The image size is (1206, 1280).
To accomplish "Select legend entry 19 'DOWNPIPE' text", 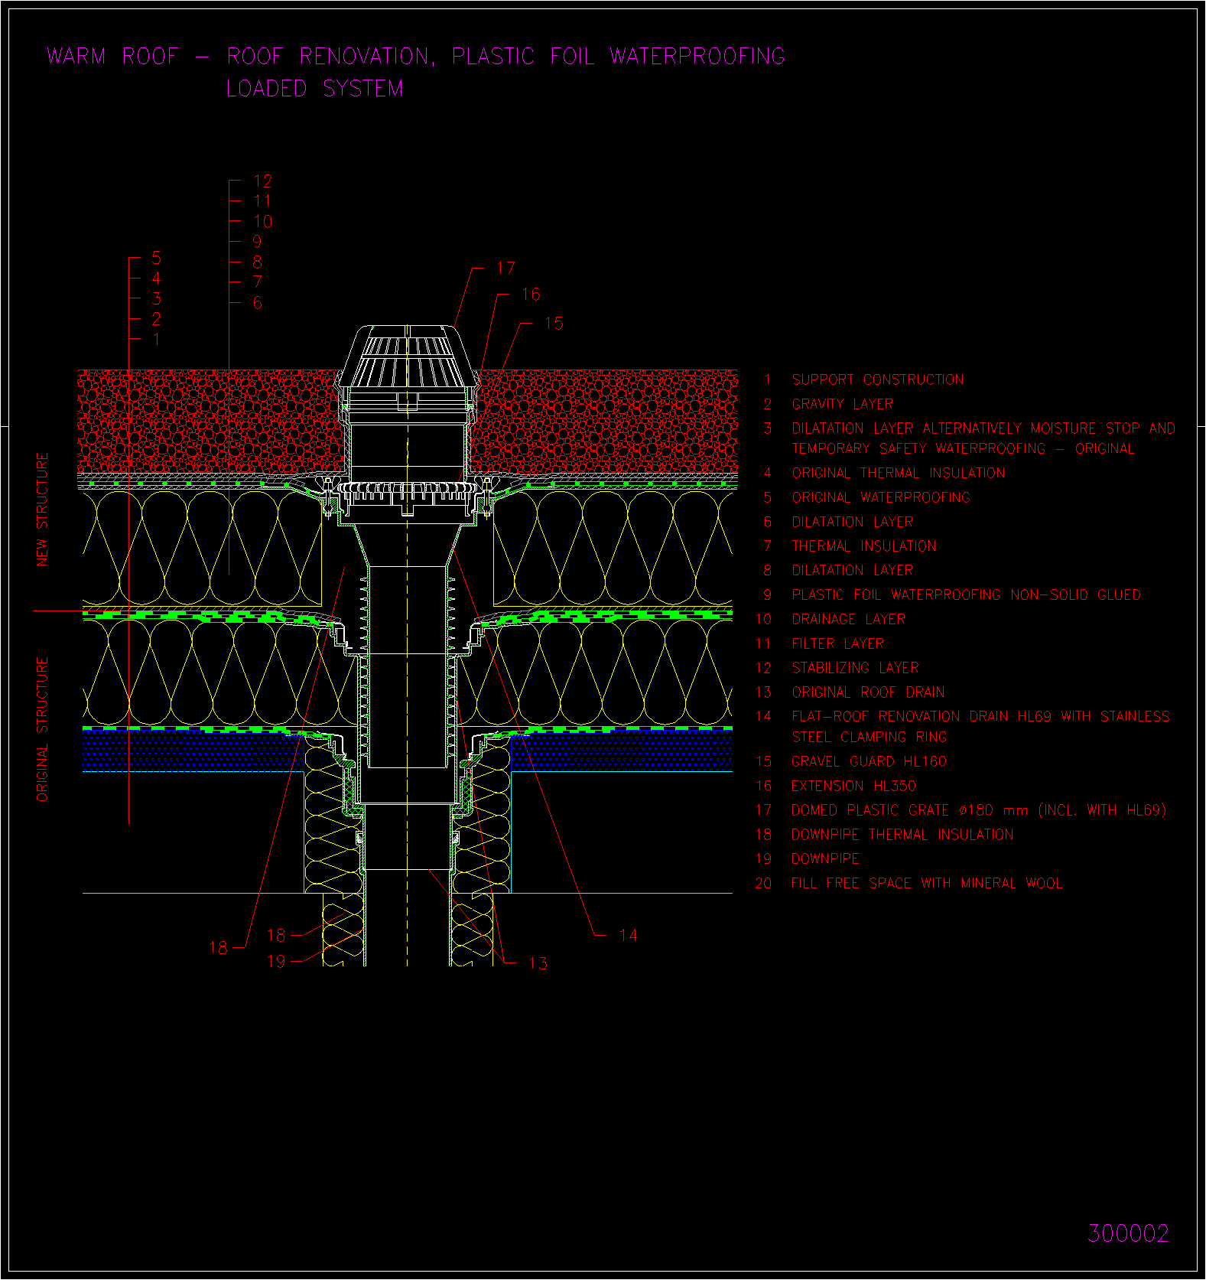I will (x=826, y=858).
